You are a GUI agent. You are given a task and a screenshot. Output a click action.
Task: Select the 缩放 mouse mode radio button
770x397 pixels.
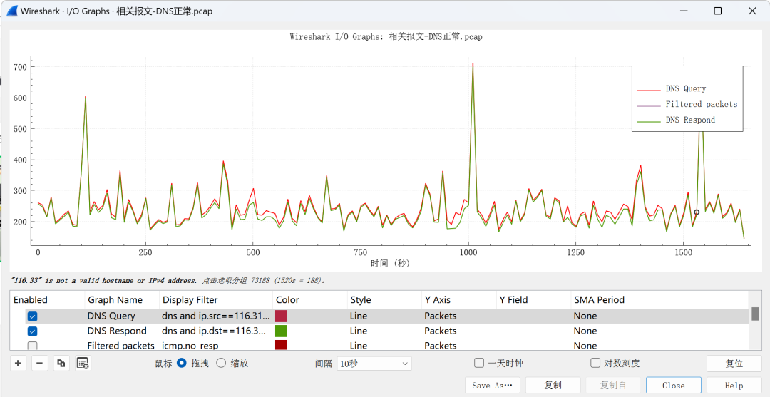[x=221, y=363]
